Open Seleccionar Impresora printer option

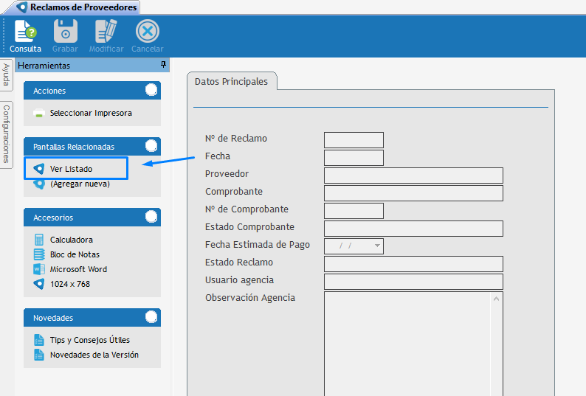coord(90,114)
